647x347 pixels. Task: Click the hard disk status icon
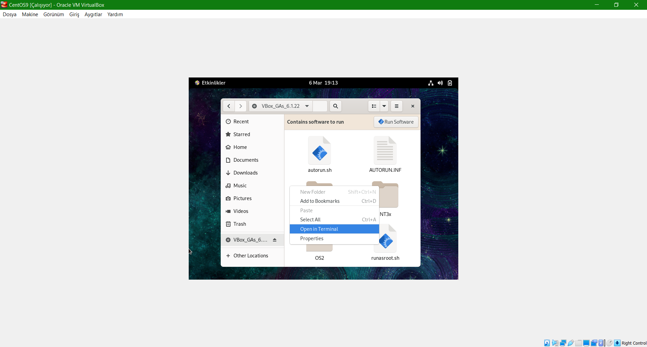pyautogui.click(x=547, y=343)
